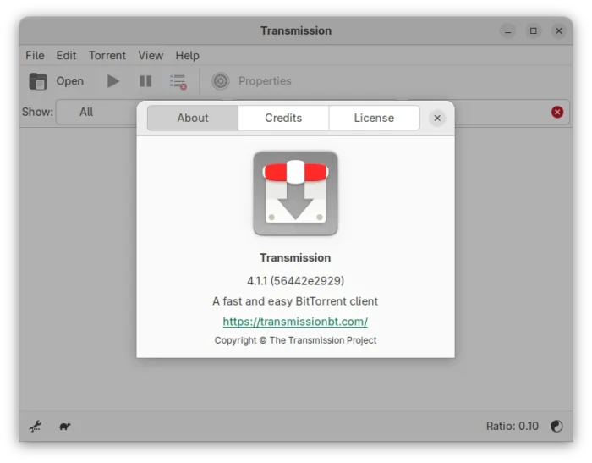The width and height of the screenshot is (592, 463).
Task: Switch to the Credits tab
Action: click(x=283, y=118)
